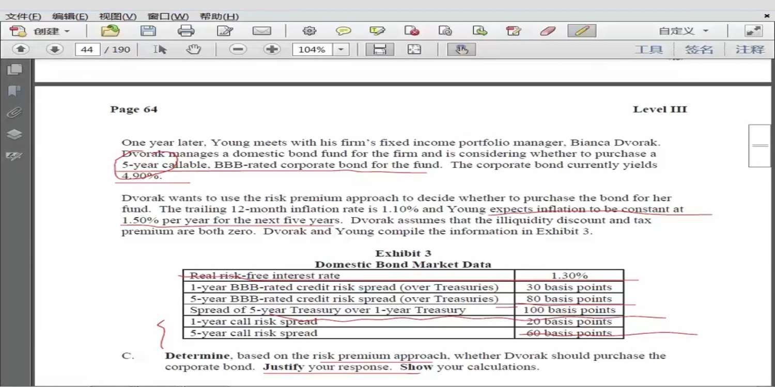Open preferences with the gear icon
775x387 pixels.
pos(309,31)
